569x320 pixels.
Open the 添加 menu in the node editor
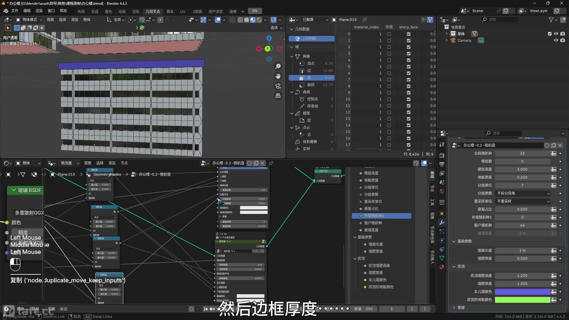[112, 163]
